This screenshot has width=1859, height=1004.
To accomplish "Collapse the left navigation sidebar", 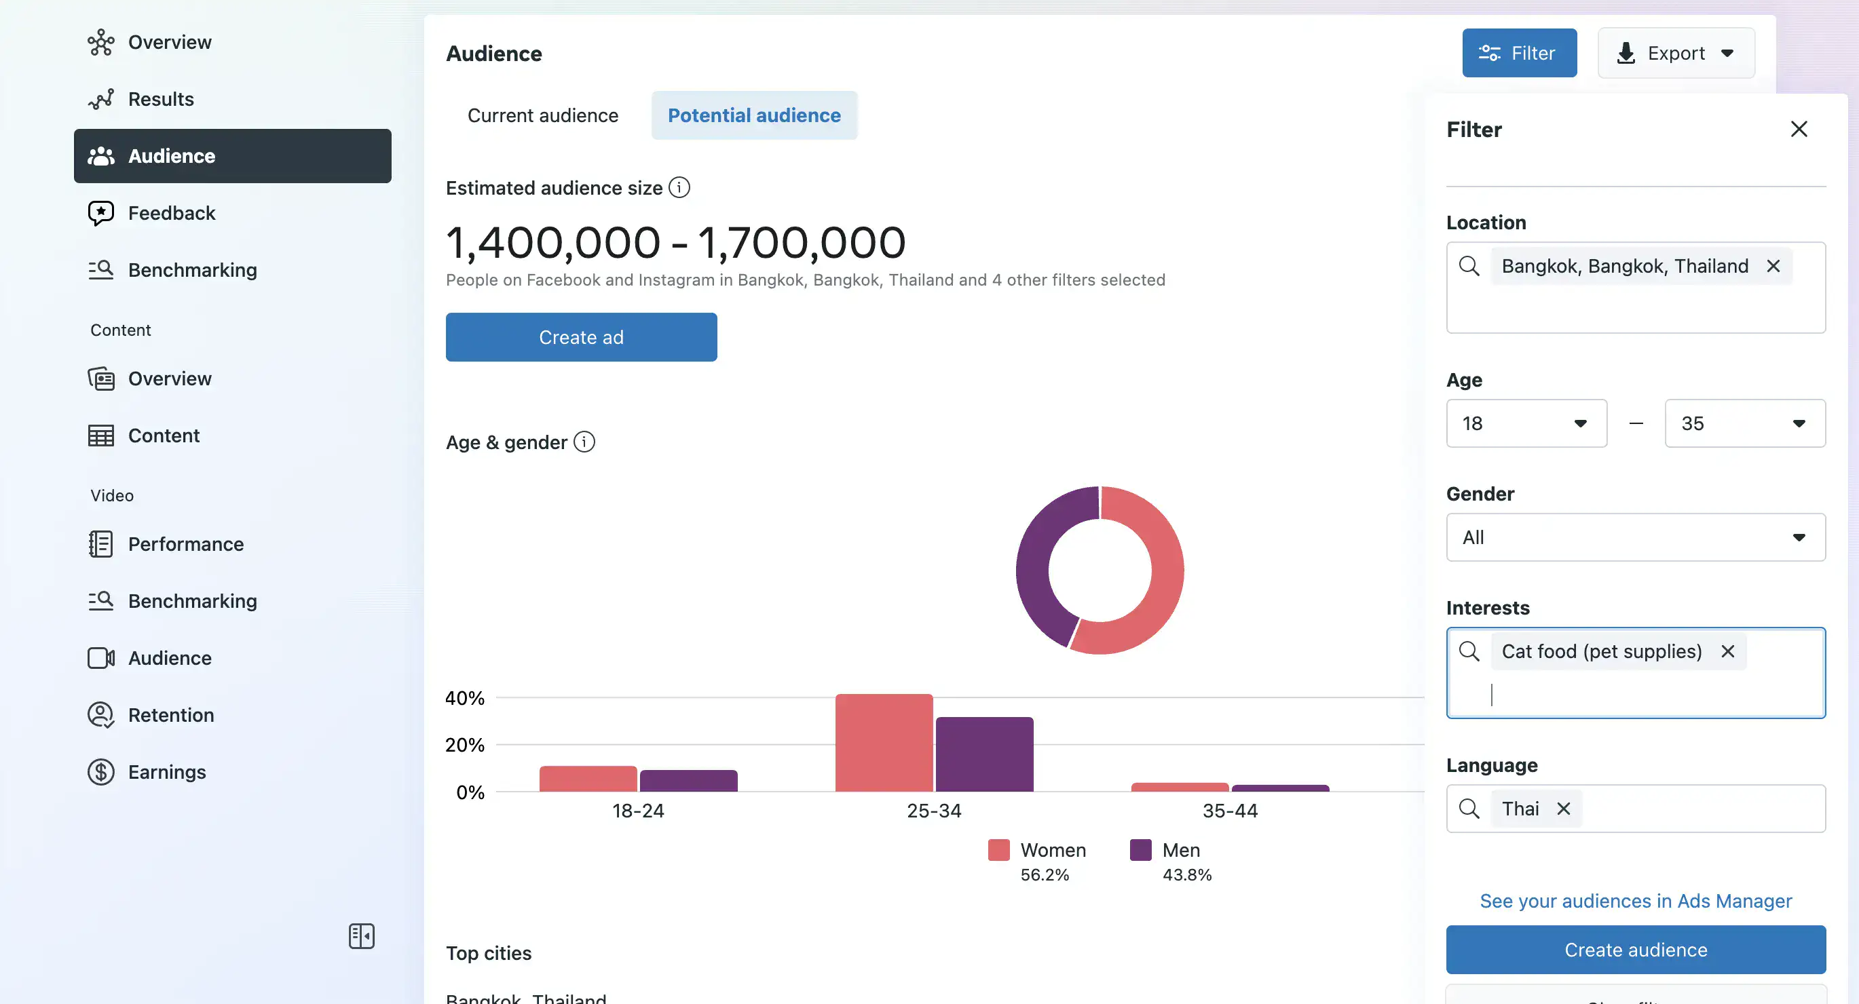I will click(361, 936).
